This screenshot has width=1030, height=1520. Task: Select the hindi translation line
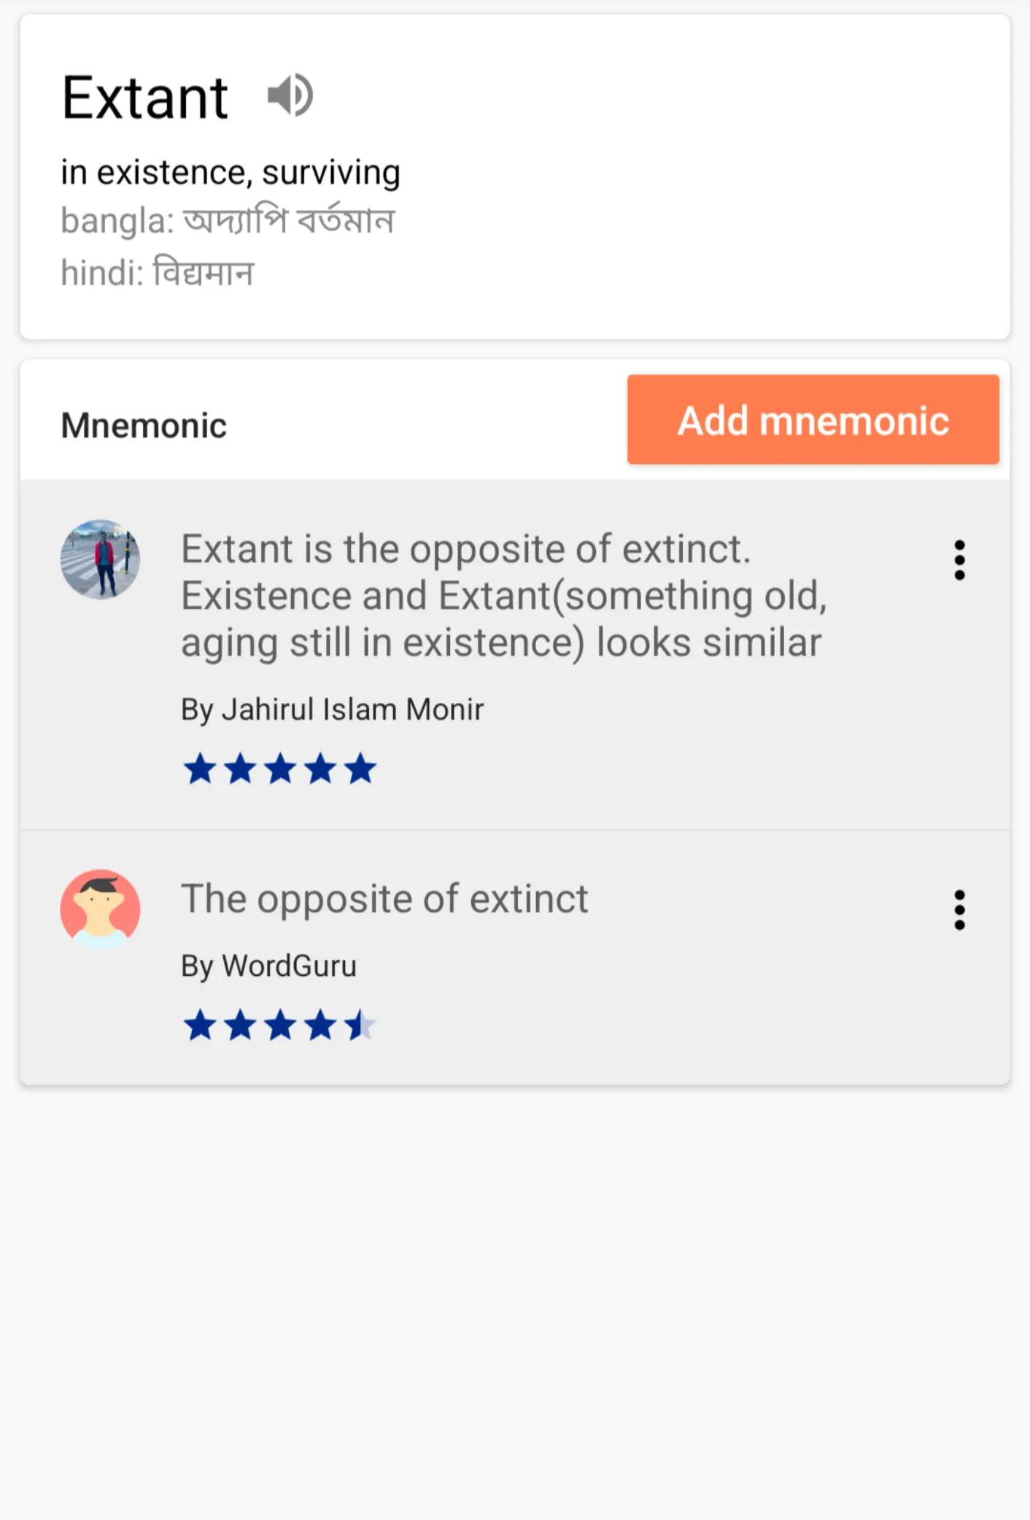(157, 273)
